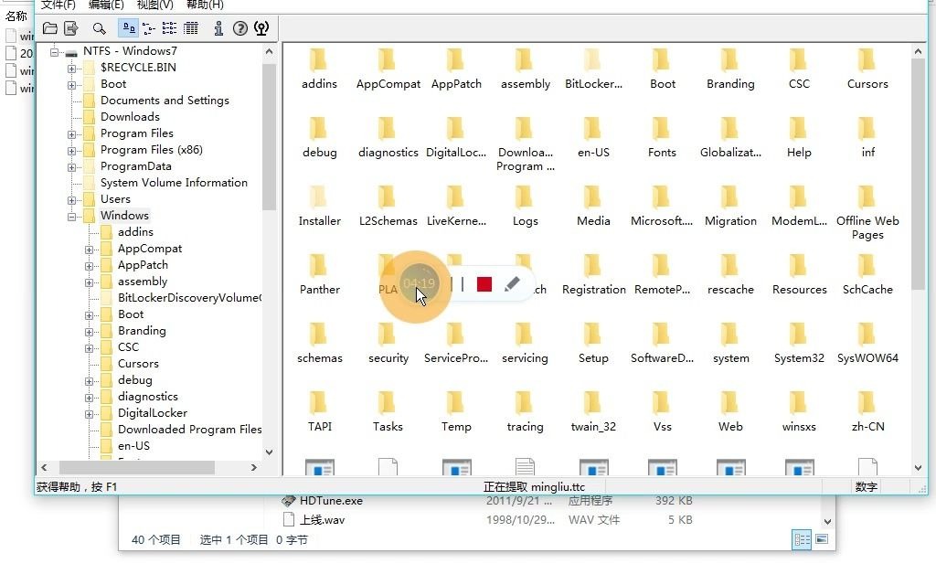Select the search magnifier toolbar icon
The width and height of the screenshot is (936, 585).
point(98,28)
